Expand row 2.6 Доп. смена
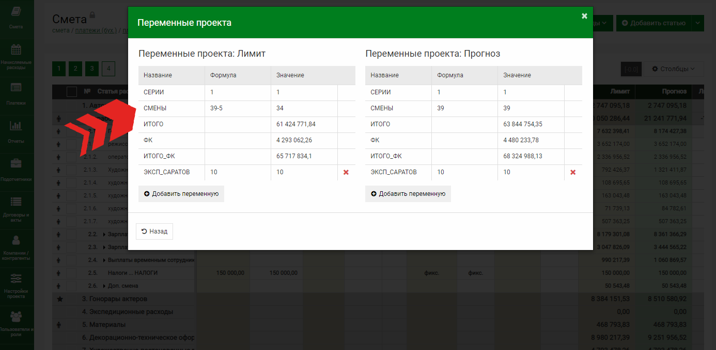The image size is (716, 350). click(x=104, y=286)
